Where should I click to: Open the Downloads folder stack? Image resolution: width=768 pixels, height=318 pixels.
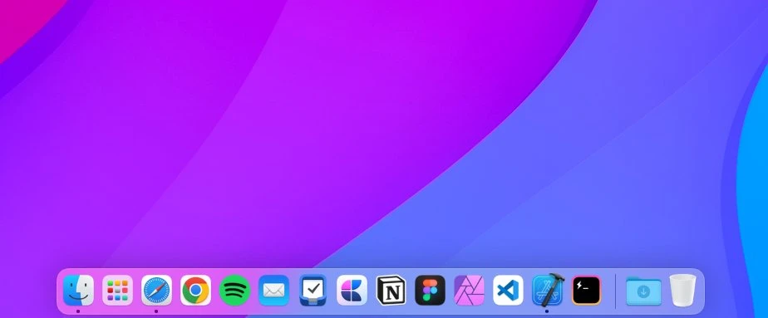643,291
